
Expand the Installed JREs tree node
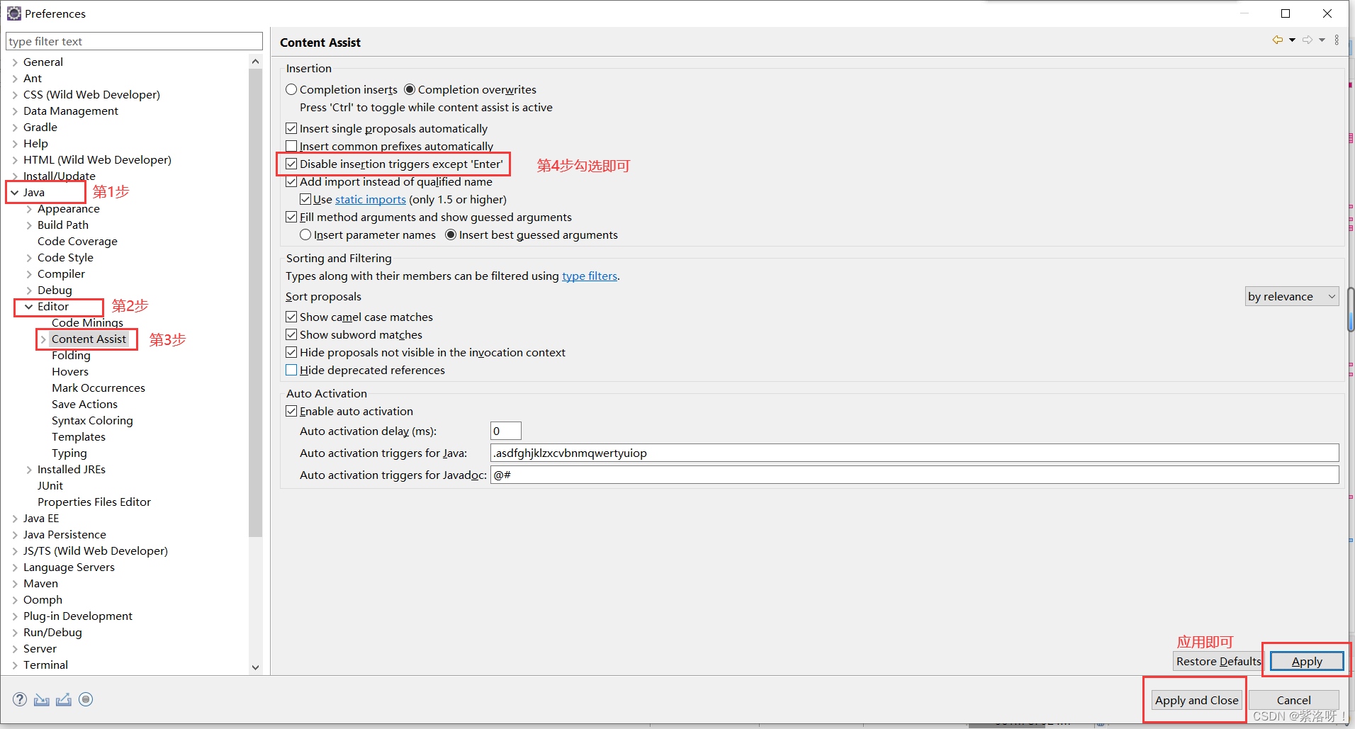click(x=29, y=469)
